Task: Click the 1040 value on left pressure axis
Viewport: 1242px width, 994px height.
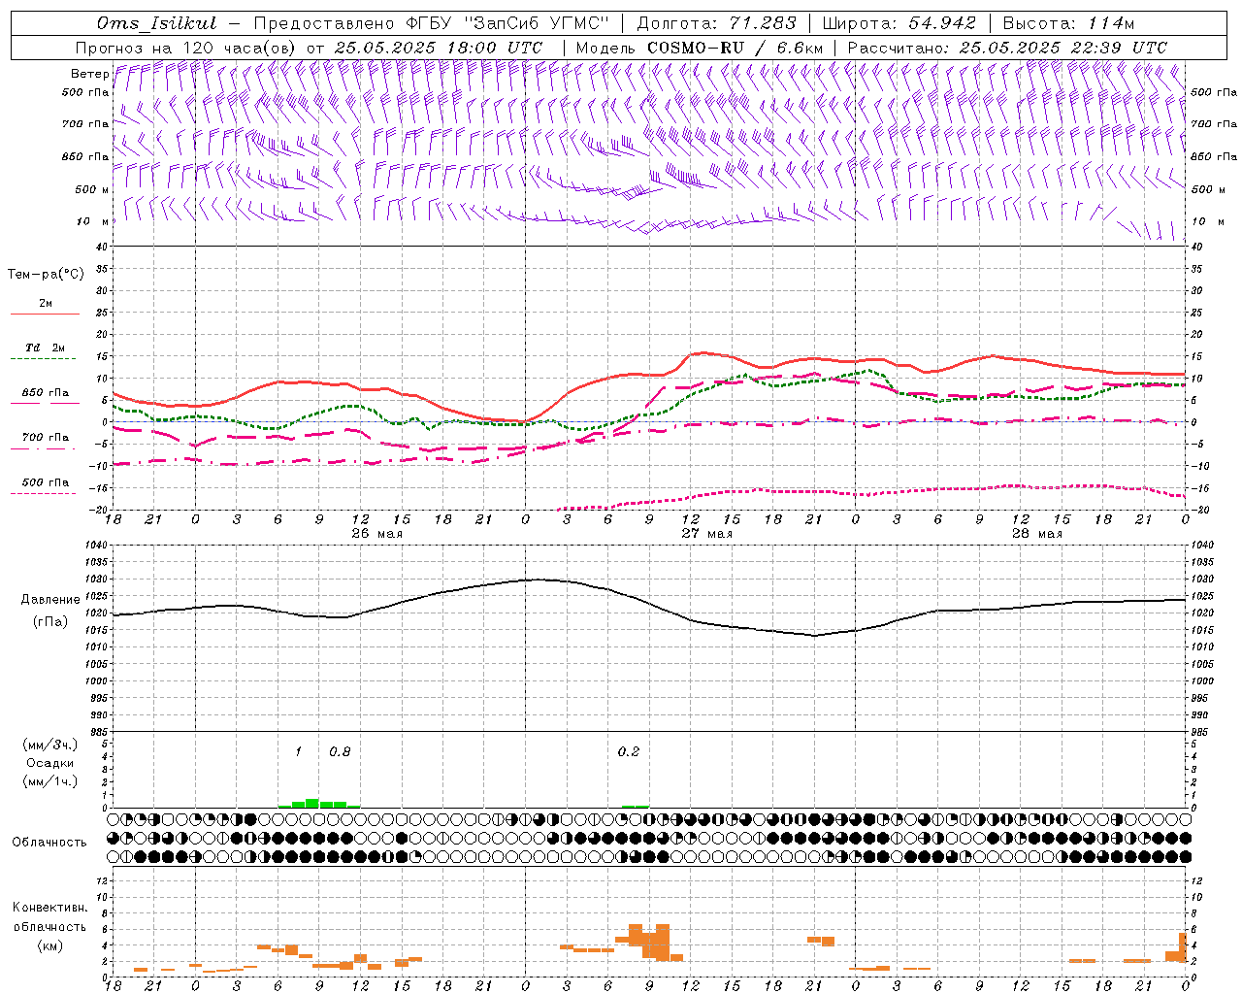Action: click(x=97, y=545)
